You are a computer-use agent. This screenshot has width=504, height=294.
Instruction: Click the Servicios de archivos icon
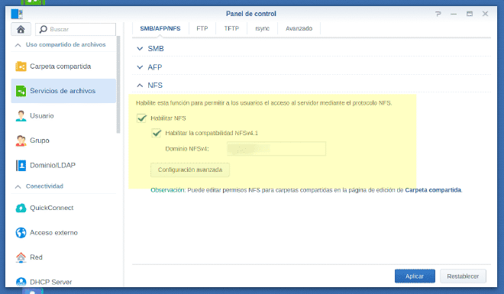pos(21,91)
